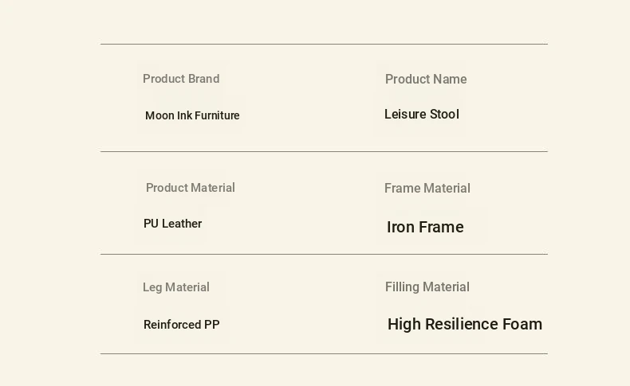Image resolution: width=630 pixels, height=386 pixels.
Task: Click the divider line below PU Leather
Action: point(324,254)
